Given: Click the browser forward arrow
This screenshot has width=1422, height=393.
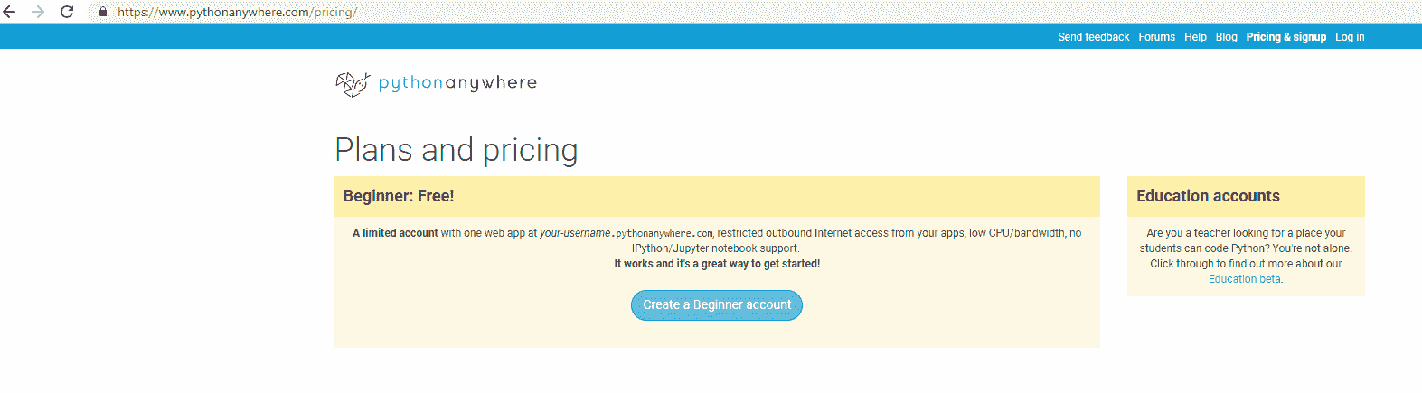Looking at the screenshot, I should [x=38, y=12].
